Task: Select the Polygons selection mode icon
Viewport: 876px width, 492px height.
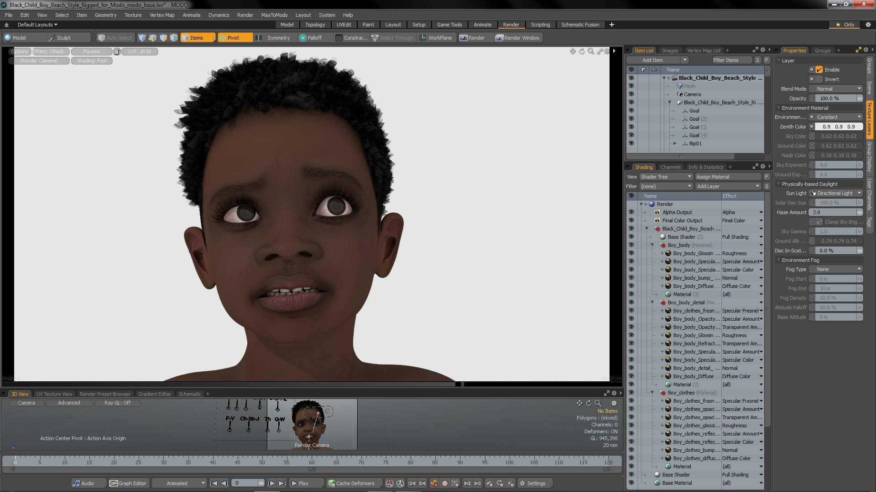Action: (163, 38)
